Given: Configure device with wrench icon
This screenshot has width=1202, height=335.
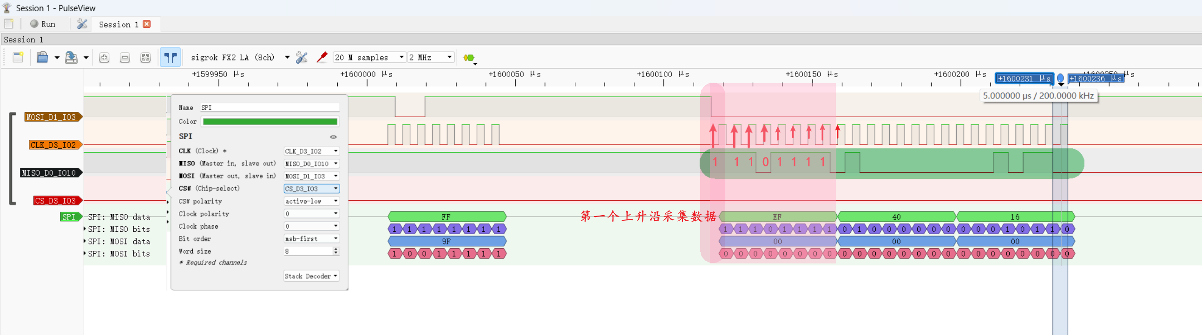Looking at the screenshot, I should tap(302, 58).
